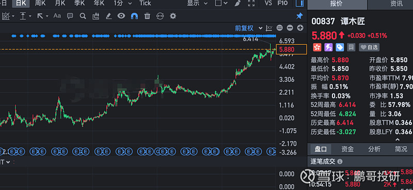Zoom in chart with plus icon
Viewport: 413px width, 190px height.
(300, 28)
